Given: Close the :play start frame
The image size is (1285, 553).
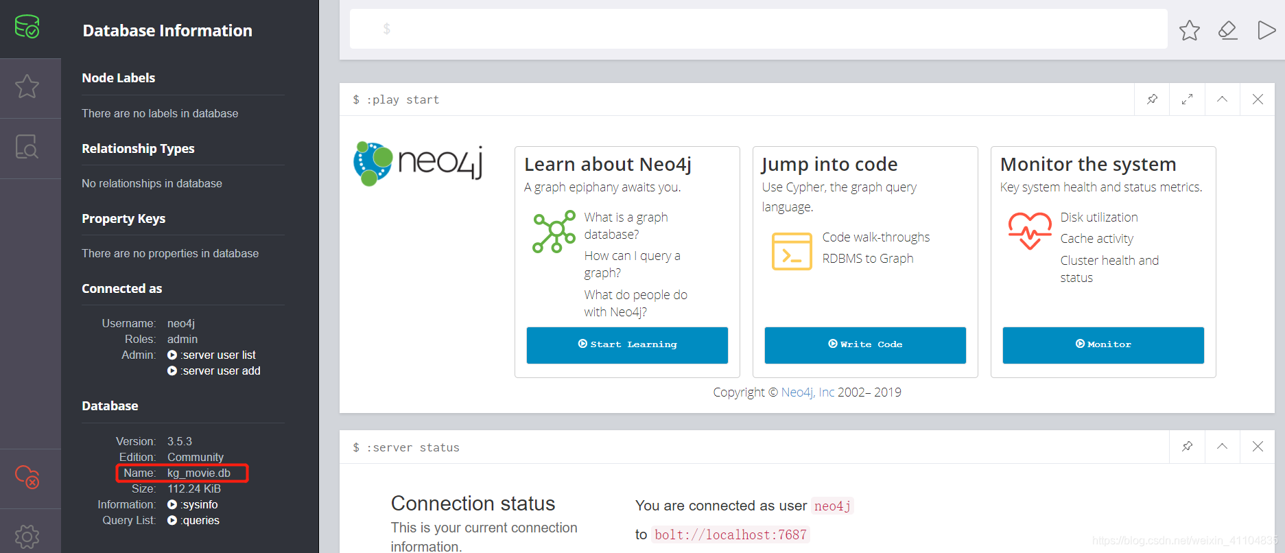Looking at the screenshot, I should click(1258, 99).
